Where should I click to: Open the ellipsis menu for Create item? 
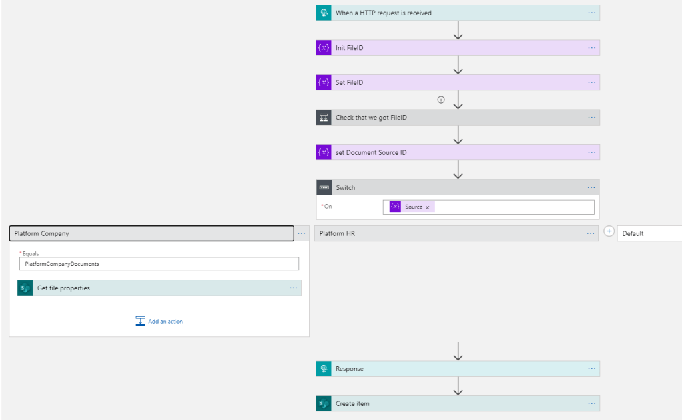(591, 403)
